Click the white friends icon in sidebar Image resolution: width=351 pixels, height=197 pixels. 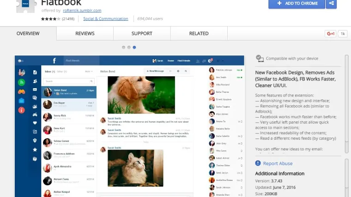[35, 81]
